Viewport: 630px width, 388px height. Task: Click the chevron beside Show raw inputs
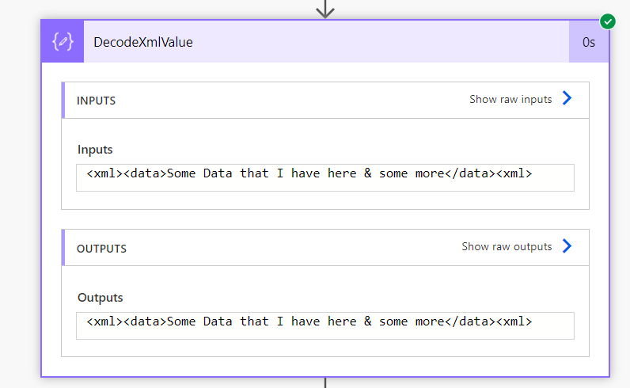[567, 98]
